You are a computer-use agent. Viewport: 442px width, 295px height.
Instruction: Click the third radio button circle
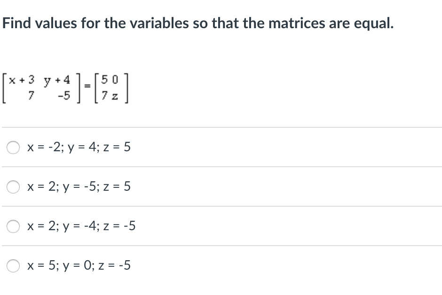[13, 226]
